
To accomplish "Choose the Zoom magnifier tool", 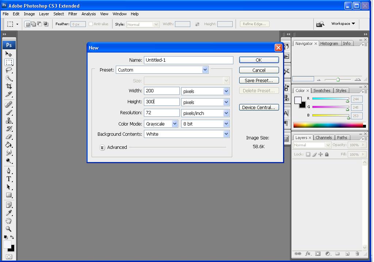I will point(9,229).
